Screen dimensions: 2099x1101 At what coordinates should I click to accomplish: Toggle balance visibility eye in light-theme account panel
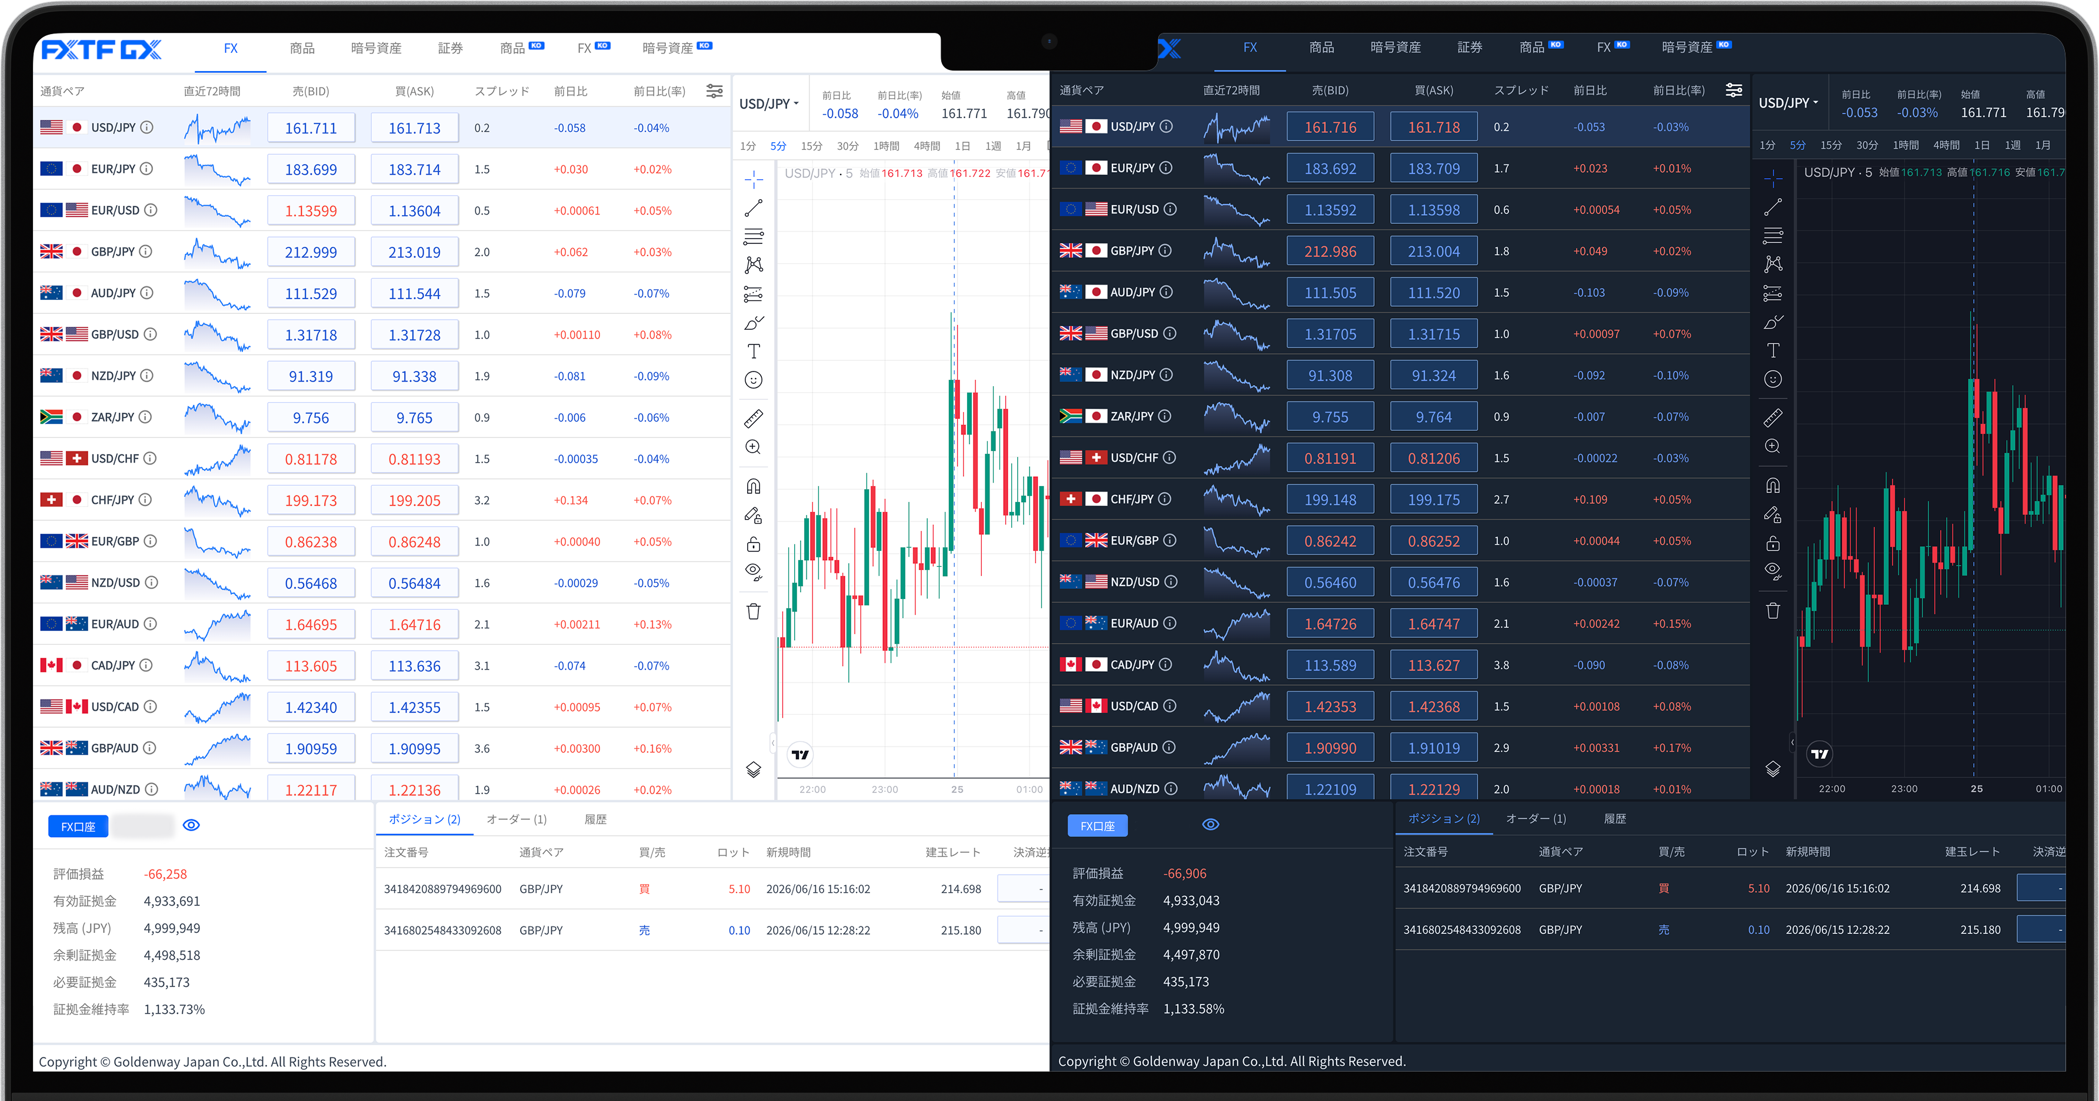tap(191, 825)
